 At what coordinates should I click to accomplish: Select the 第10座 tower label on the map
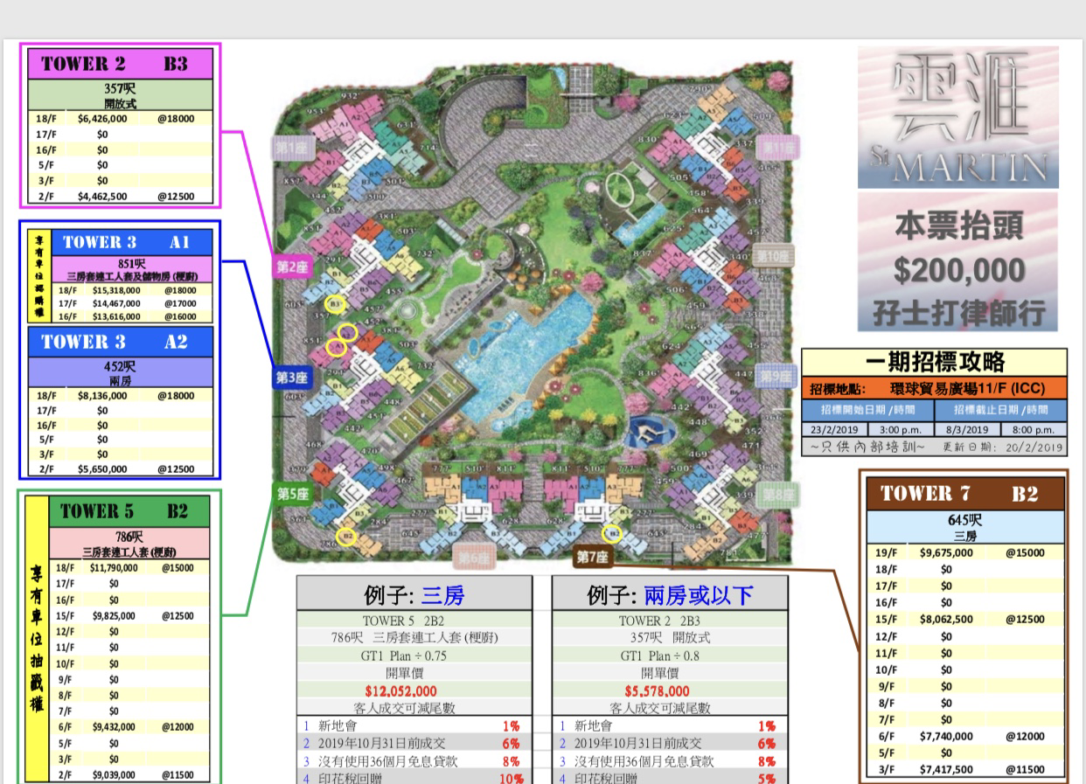774,256
